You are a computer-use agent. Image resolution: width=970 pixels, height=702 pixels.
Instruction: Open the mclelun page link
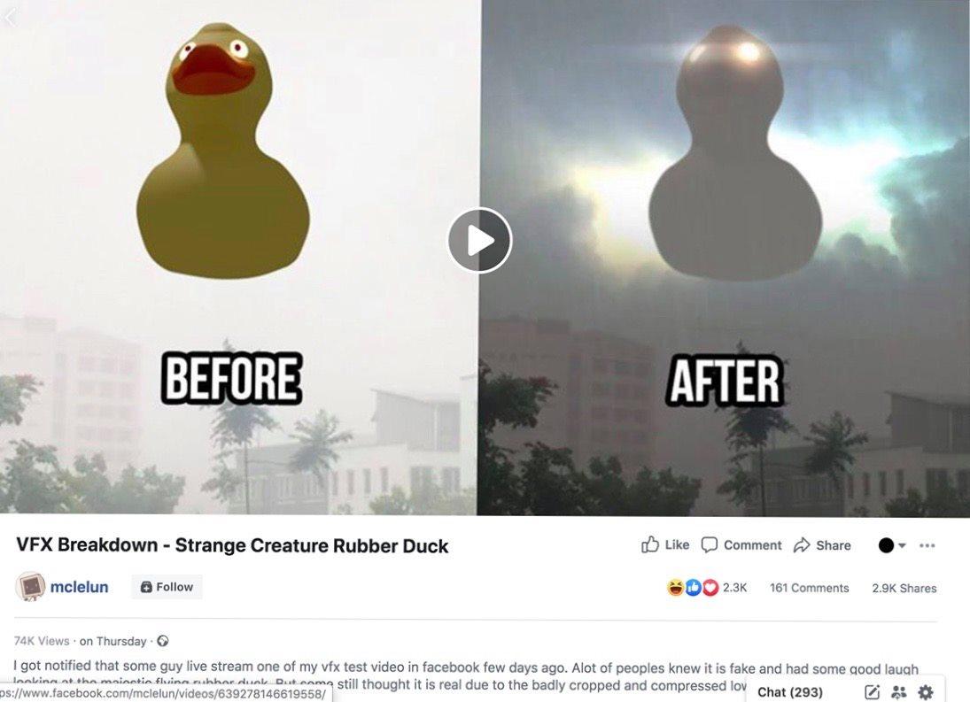pos(79,587)
